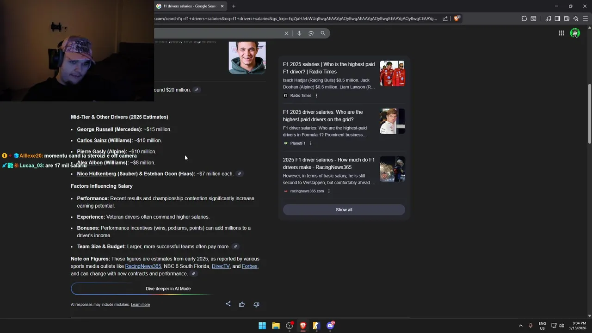Image resolution: width=592 pixels, height=333 pixels.
Task: Open the Forbes link
Action: (x=249, y=266)
